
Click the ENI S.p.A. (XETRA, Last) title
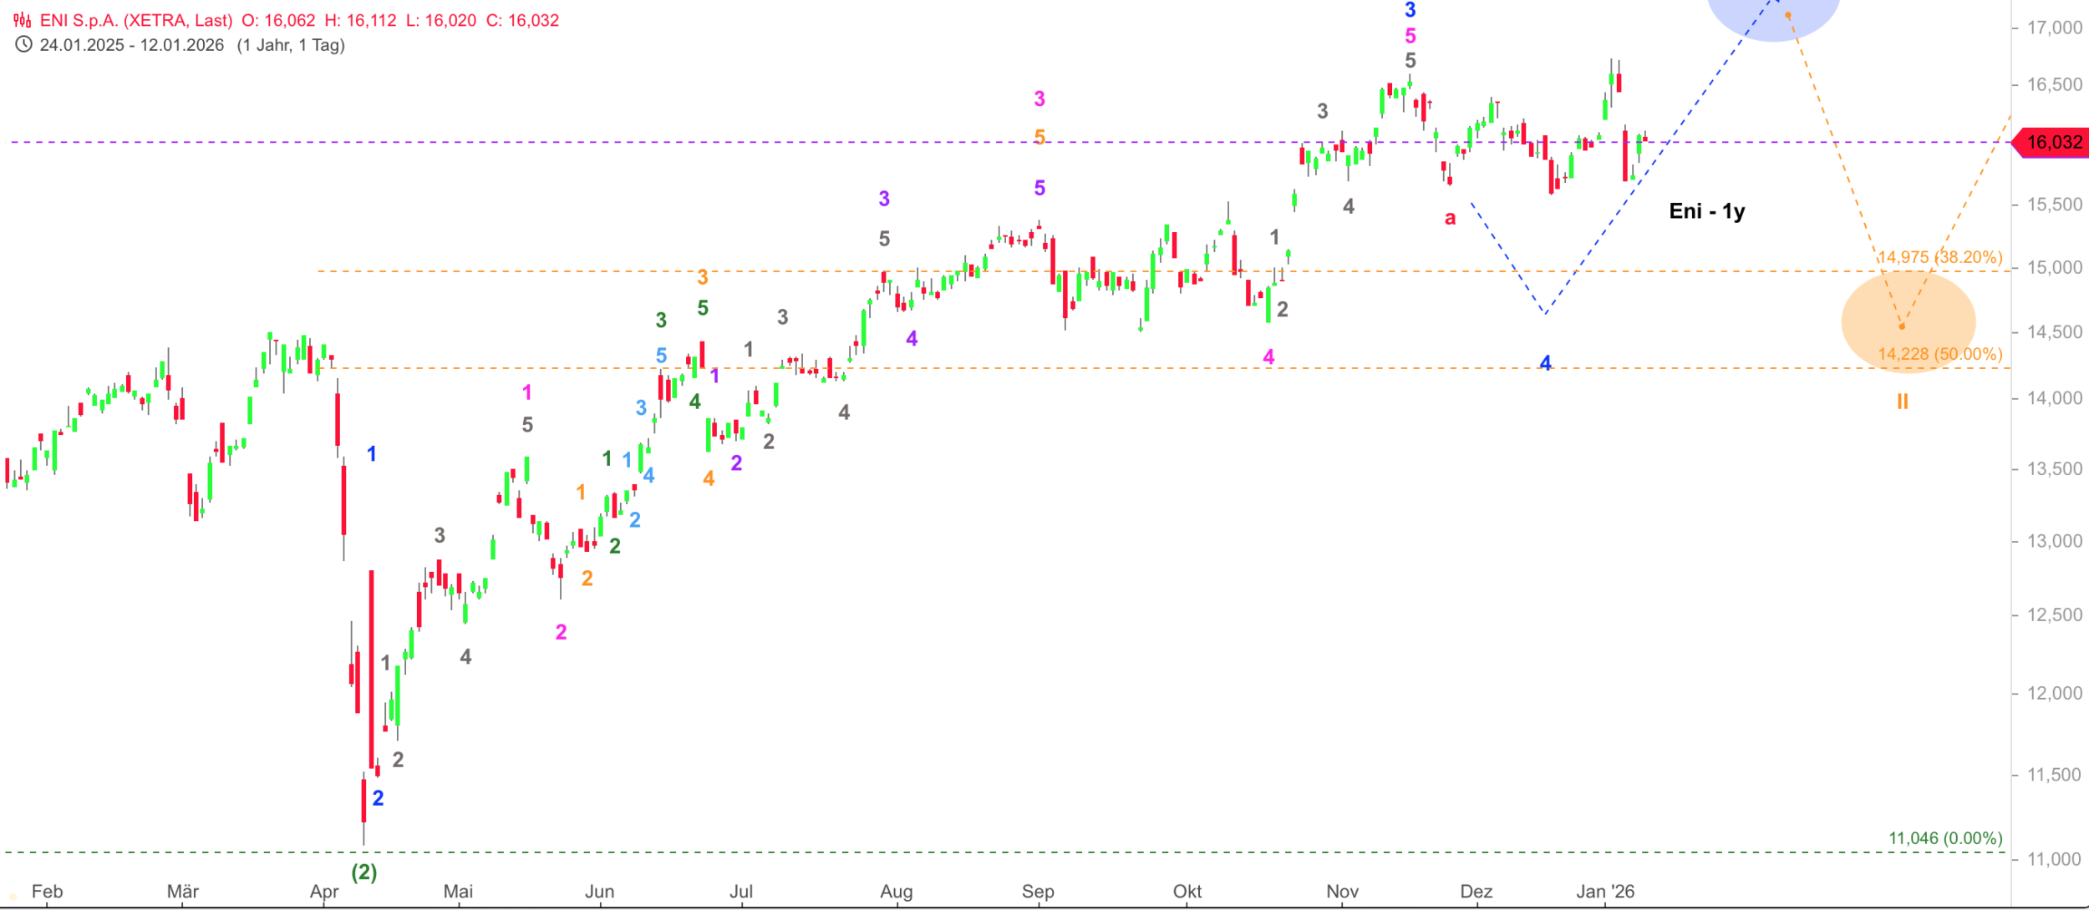136,20
